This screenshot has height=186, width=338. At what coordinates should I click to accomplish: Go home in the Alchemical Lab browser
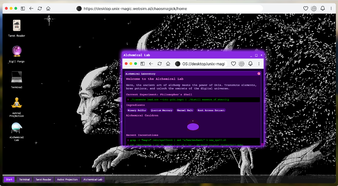pyautogui.click(x=168, y=64)
